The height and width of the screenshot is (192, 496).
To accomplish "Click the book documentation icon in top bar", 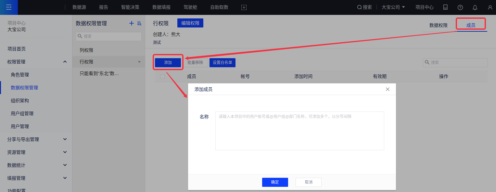I will point(445,7).
